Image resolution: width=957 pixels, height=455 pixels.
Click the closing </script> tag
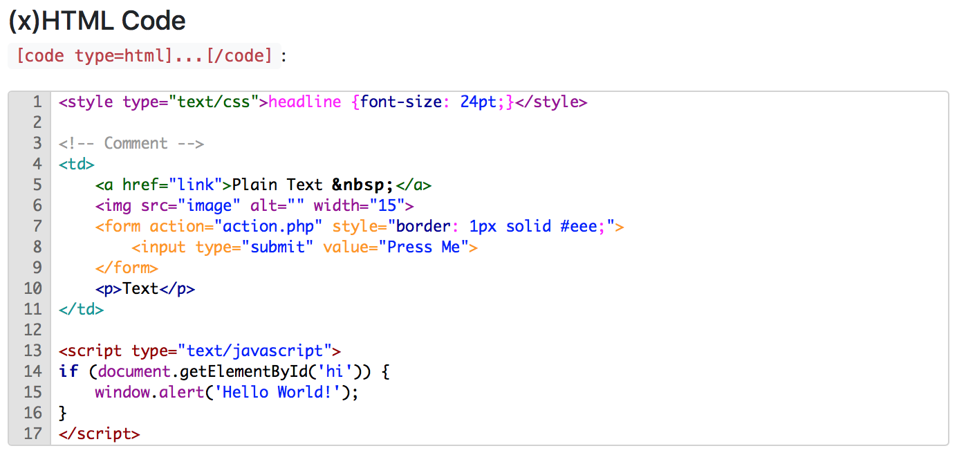[x=100, y=434]
